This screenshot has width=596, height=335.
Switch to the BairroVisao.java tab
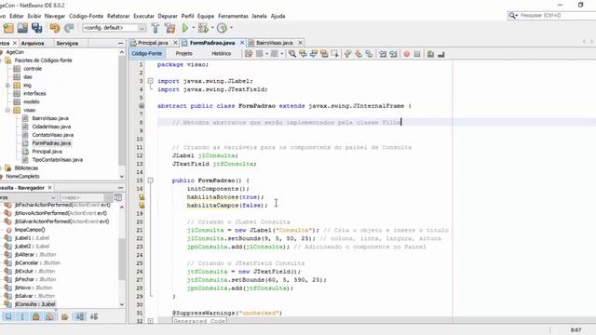click(274, 43)
